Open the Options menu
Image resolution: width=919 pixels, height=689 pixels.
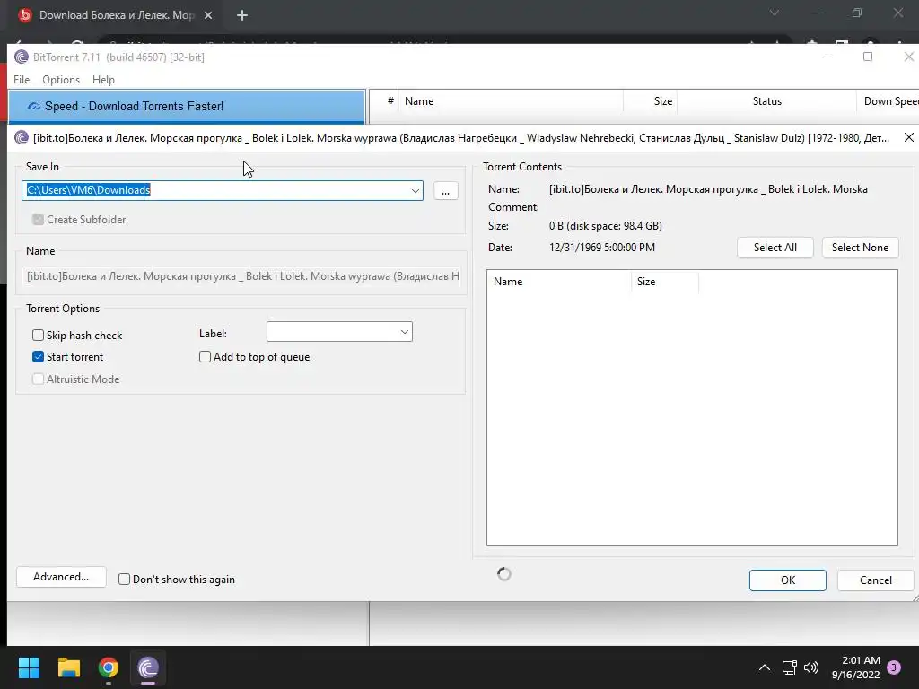coord(61,80)
